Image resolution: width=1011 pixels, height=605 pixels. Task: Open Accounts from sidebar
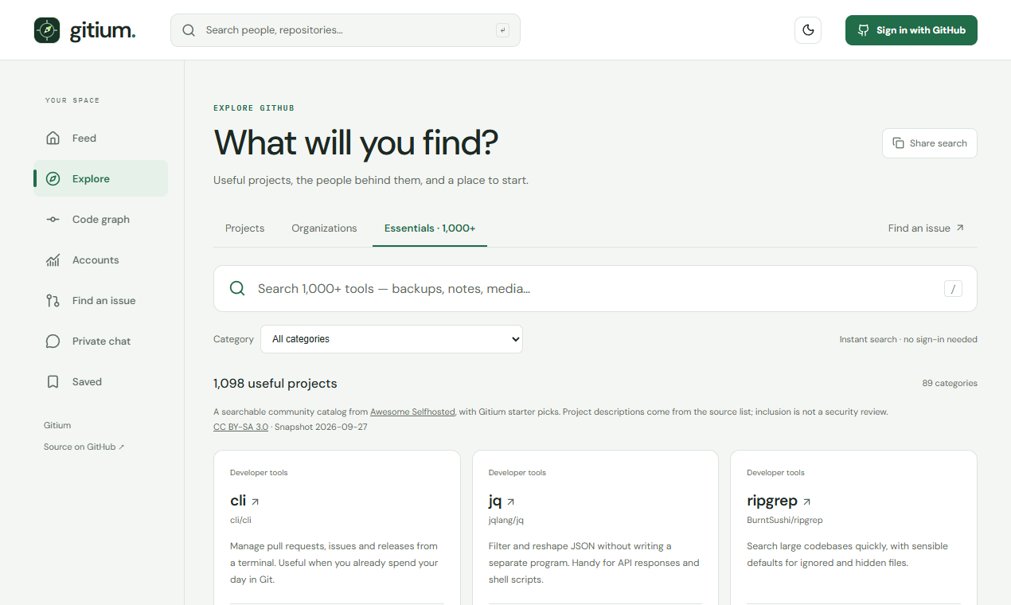(100, 260)
